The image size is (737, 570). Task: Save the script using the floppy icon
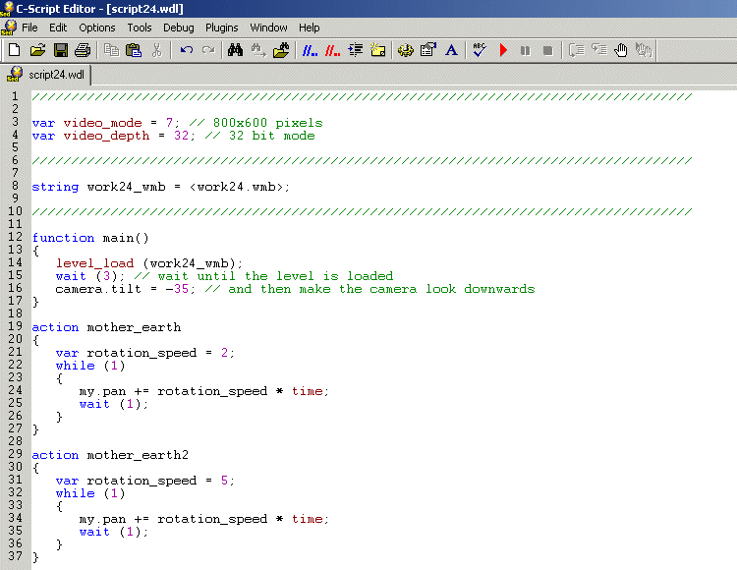coord(60,50)
